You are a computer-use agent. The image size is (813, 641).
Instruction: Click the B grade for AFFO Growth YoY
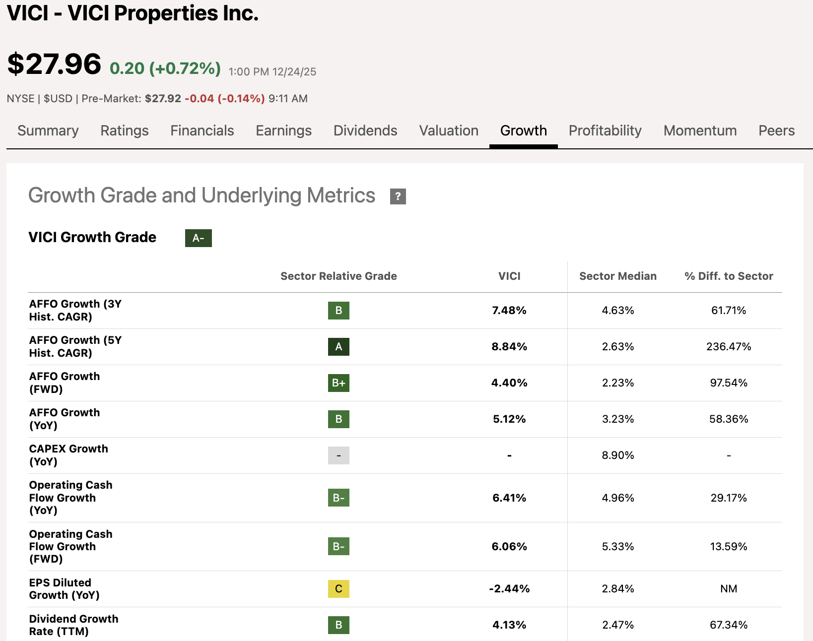tap(339, 419)
